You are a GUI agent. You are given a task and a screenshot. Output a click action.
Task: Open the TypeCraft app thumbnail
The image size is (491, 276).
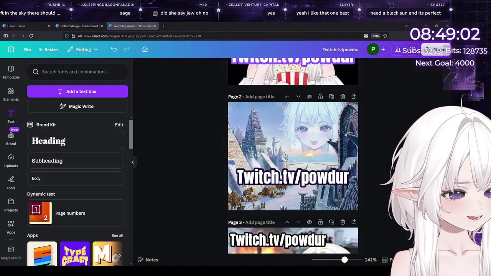click(75, 253)
